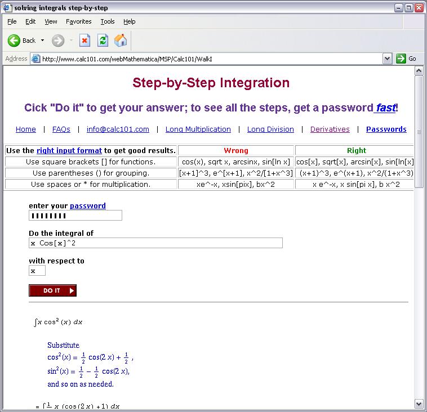This screenshot has width=427, height=412.
Task: Click the scrollbar down arrow
Action: (419, 404)
